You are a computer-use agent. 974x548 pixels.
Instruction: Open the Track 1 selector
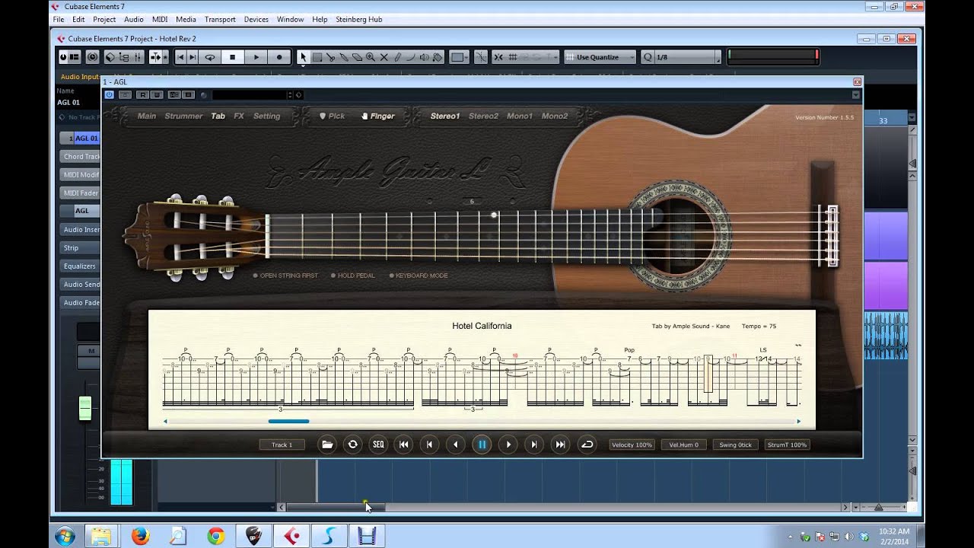[x=282, y=444]
